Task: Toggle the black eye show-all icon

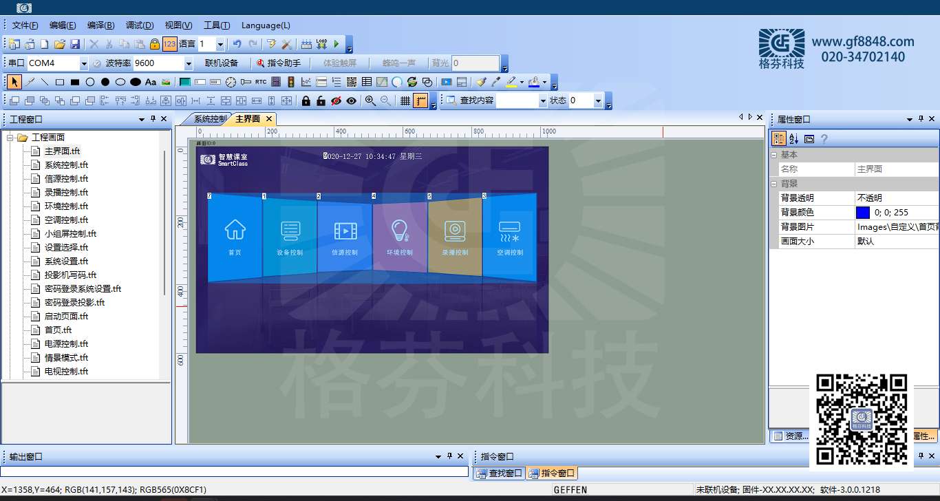Action: tap(352, 100)
